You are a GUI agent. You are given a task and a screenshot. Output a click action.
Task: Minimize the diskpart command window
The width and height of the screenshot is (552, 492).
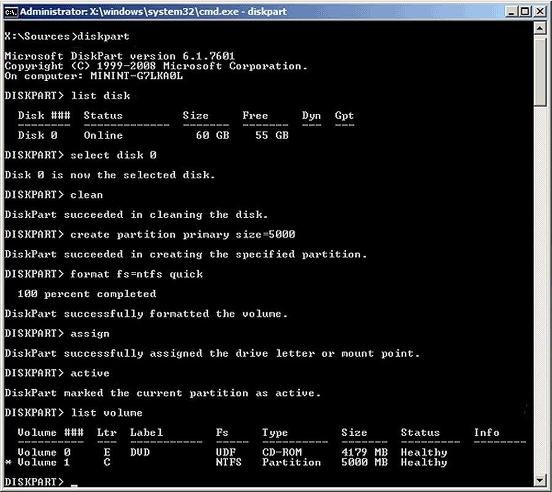point(512,12)
